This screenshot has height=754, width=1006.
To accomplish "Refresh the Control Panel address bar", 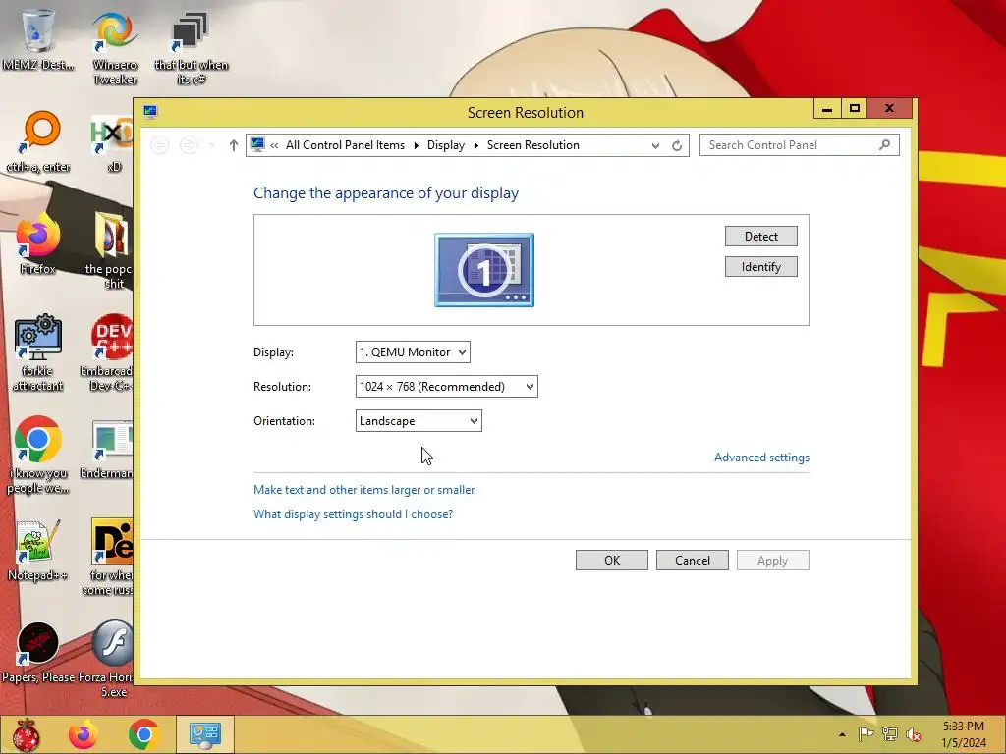I will point(677,145).
